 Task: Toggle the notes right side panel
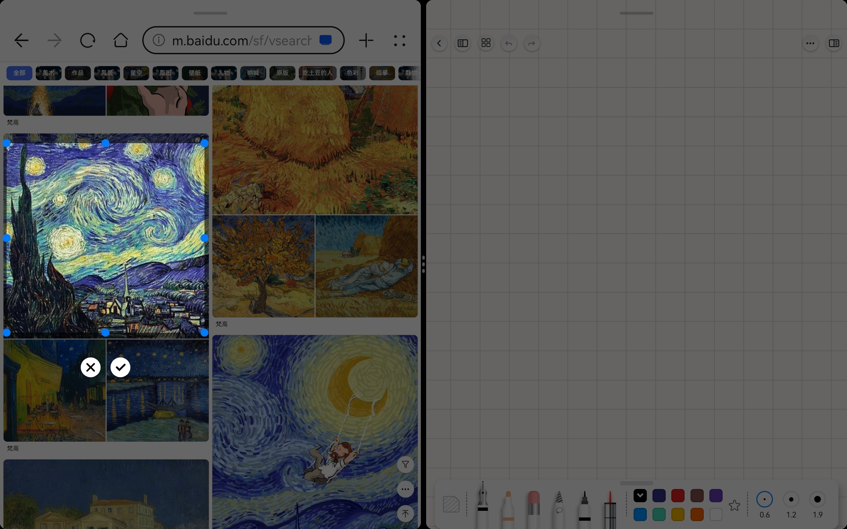(834, 43)
